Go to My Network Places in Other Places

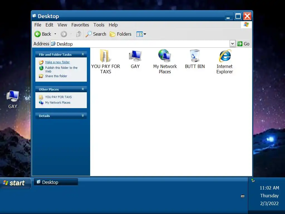click(58, 103)
